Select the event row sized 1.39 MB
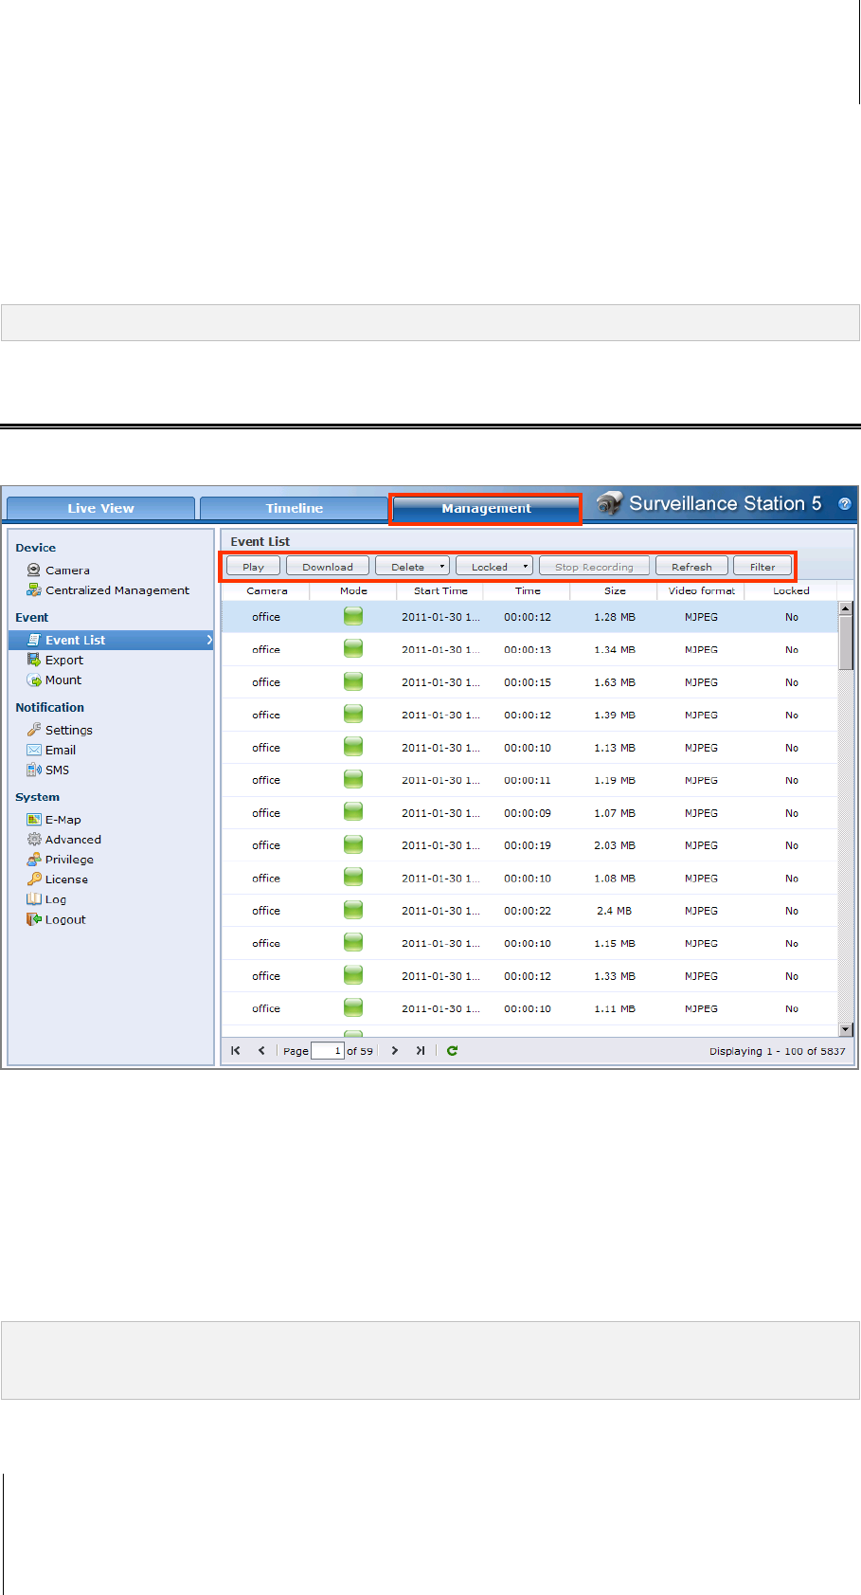 (530, 715)
